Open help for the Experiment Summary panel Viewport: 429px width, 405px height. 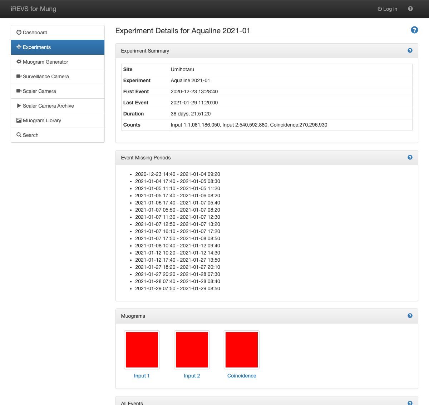coord(410,51)
